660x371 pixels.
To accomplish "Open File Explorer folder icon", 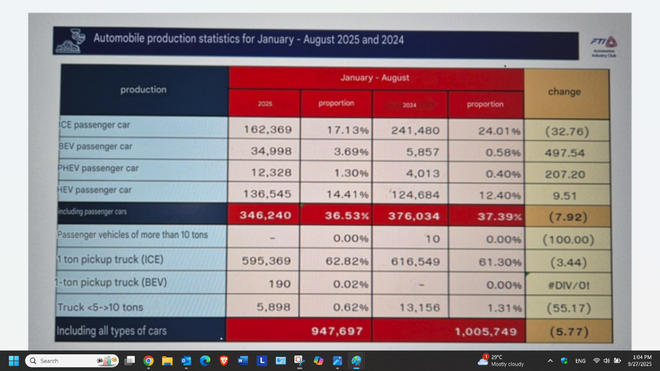I will coord(167,360).
